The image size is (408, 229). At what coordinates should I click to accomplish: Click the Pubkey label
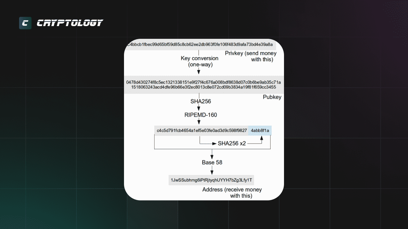coord(272,97)
